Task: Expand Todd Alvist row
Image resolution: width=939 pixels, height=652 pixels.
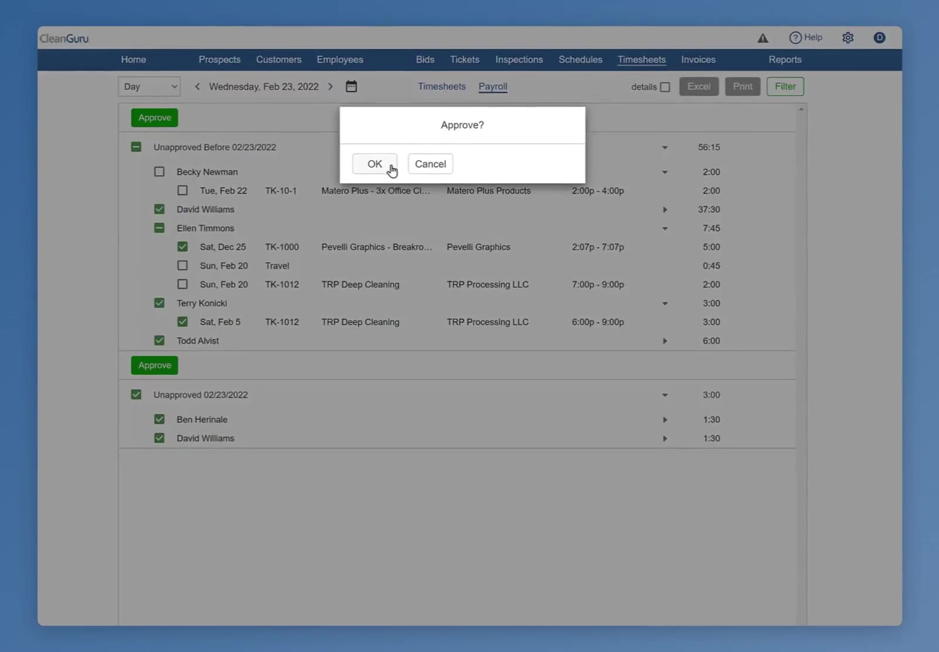Action: 665,341
